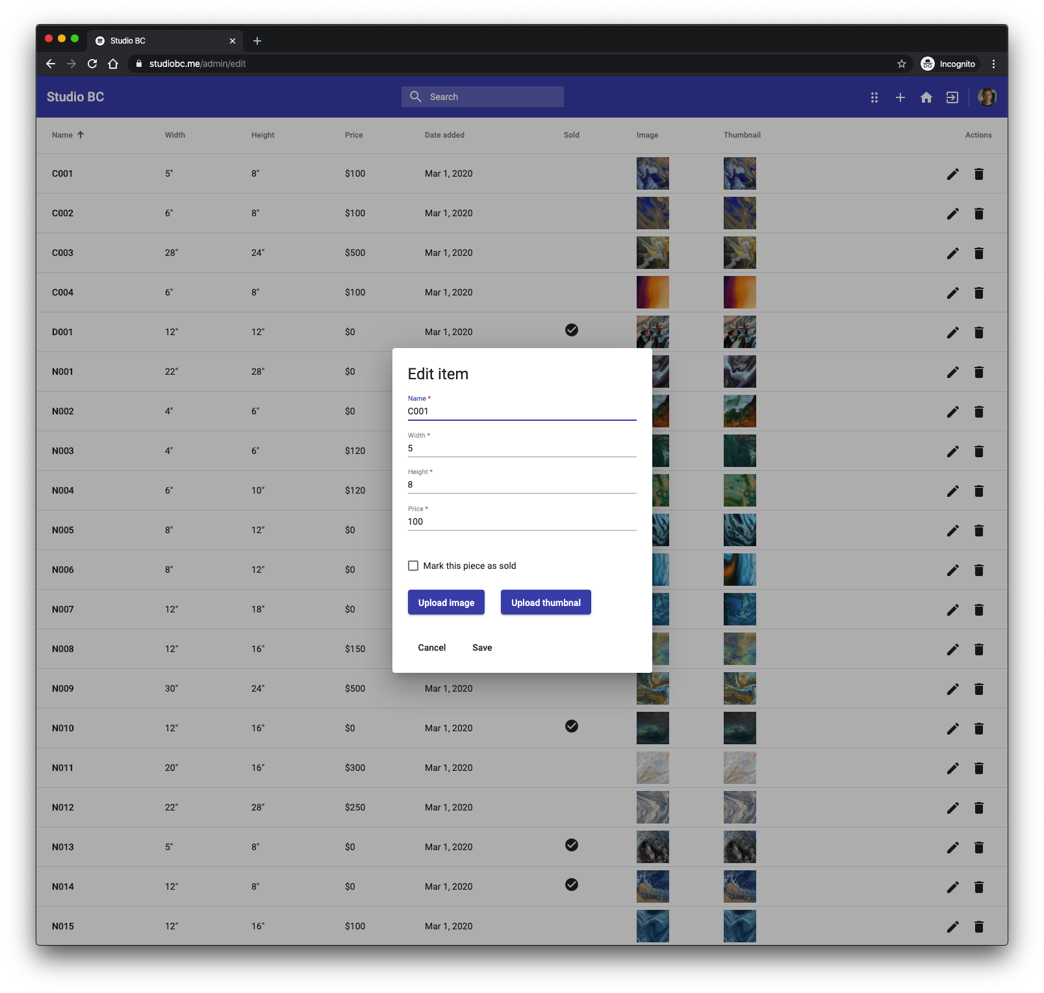Image resolution: width=1044 pixels, height=993 pixels.
Task: Edit N015 via the pencil icon
Action: tap(952, 927)
